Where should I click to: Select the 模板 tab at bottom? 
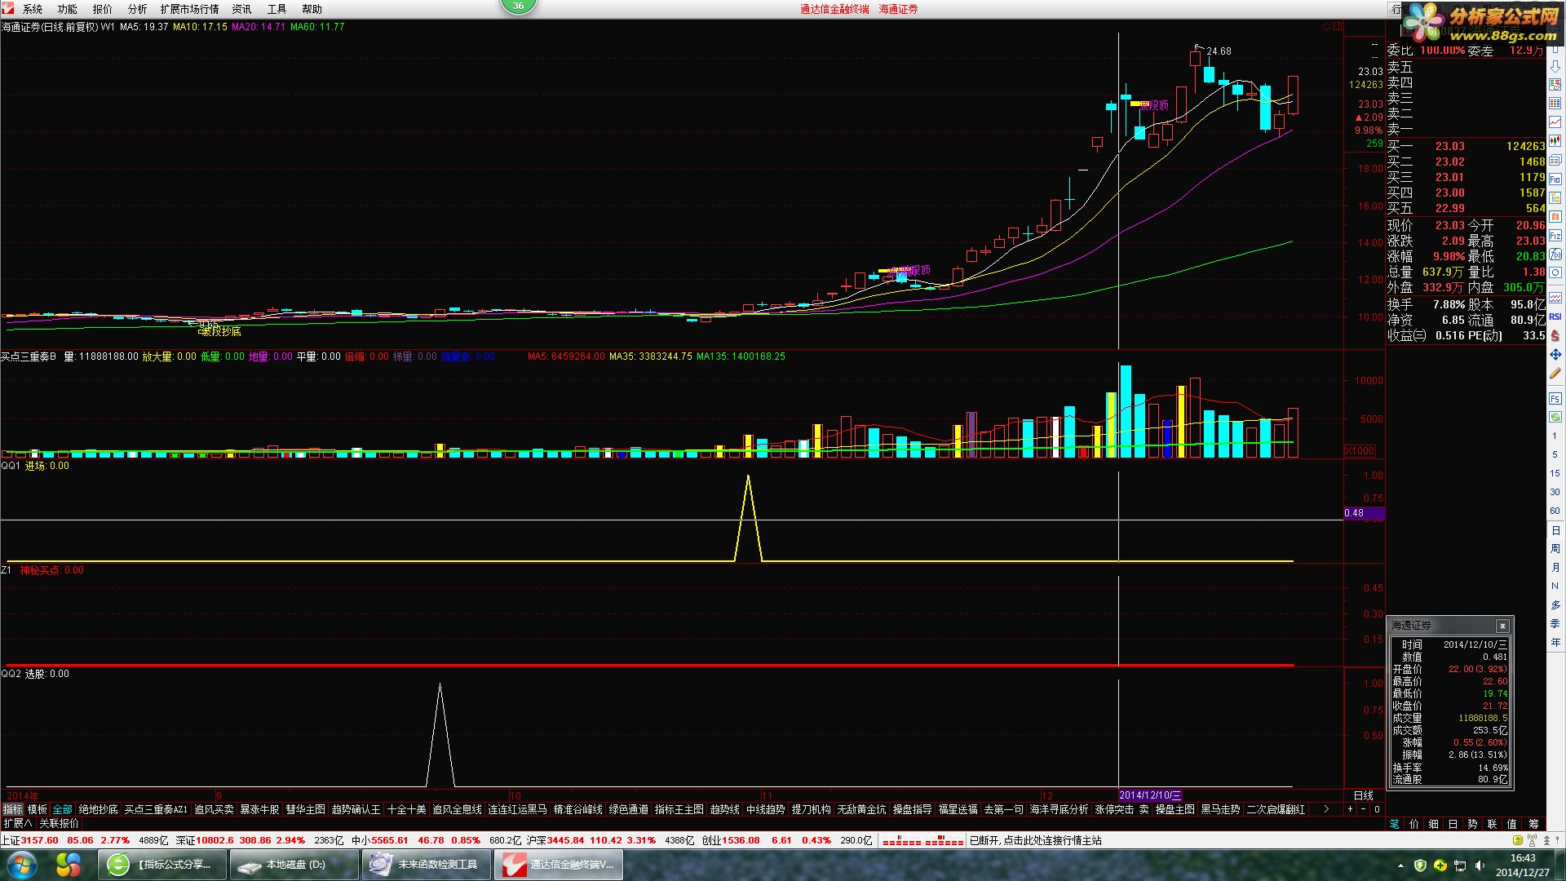click(38, 809)
